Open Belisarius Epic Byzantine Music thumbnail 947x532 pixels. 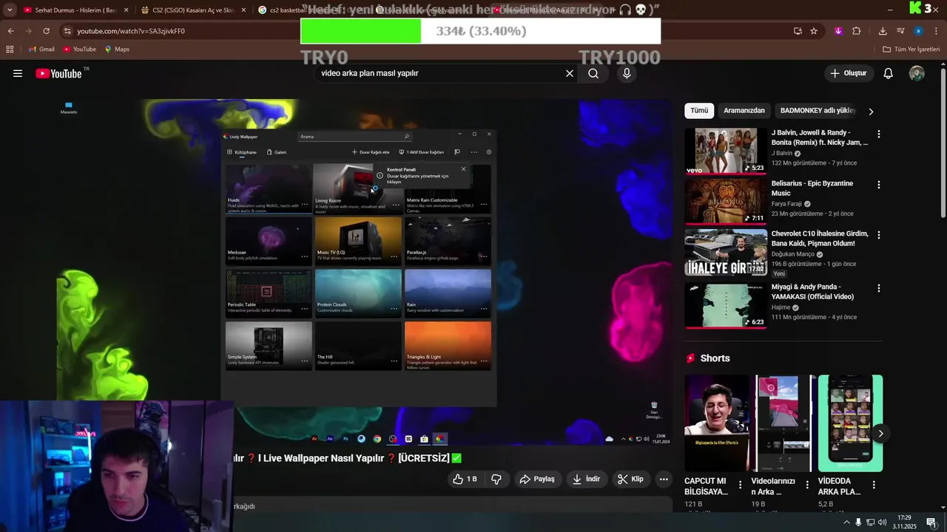tap(725, 201)
